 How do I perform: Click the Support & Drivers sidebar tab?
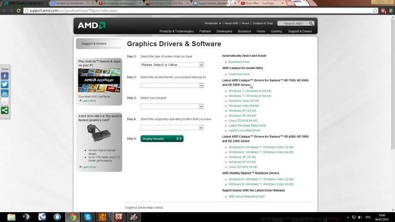(x=99, y=44)
